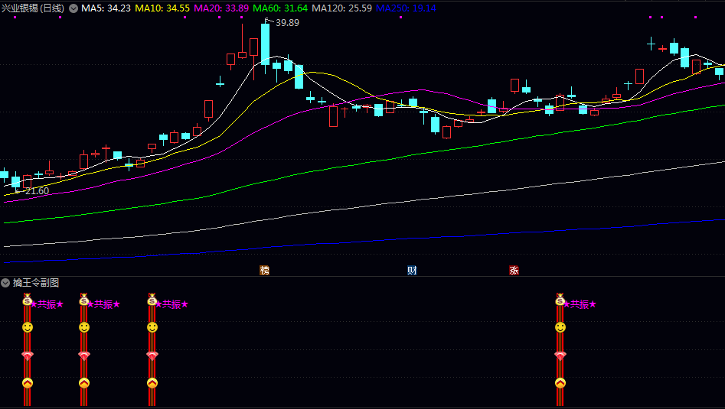Click the yellow 榜 event marker

pyautogui.click(x=264, y=270)
